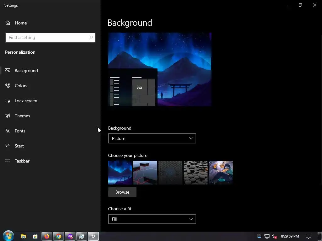Click the muted volume tray icon

click(x=274, y=237)
